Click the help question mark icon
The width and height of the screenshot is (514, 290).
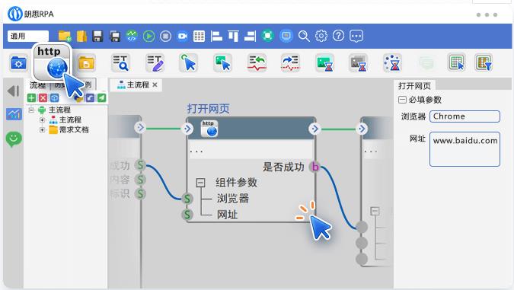pyautogui.click(x=338, y=36)
